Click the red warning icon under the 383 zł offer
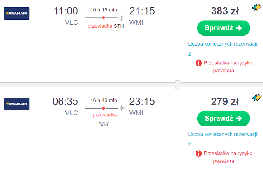Screen dimensions: 263x169 click(198, 63)
